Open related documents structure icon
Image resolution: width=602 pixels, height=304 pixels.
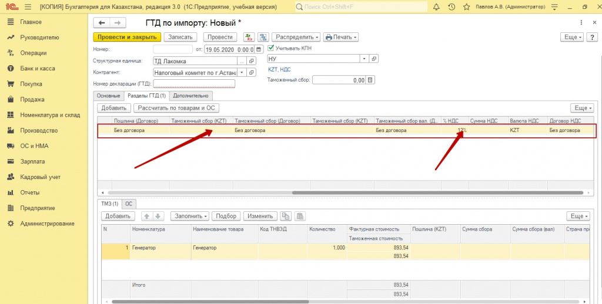pos(263,37)
